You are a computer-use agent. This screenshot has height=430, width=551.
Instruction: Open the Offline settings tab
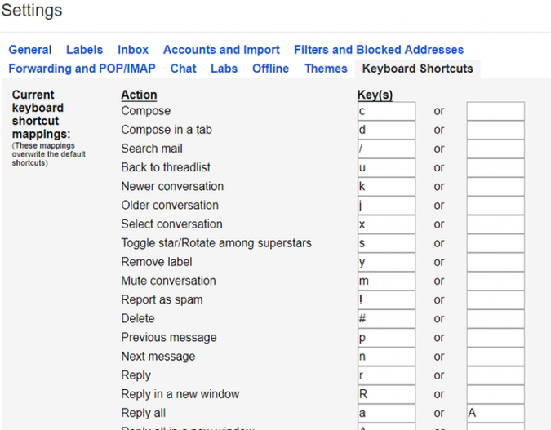click(x=270, y=69)
